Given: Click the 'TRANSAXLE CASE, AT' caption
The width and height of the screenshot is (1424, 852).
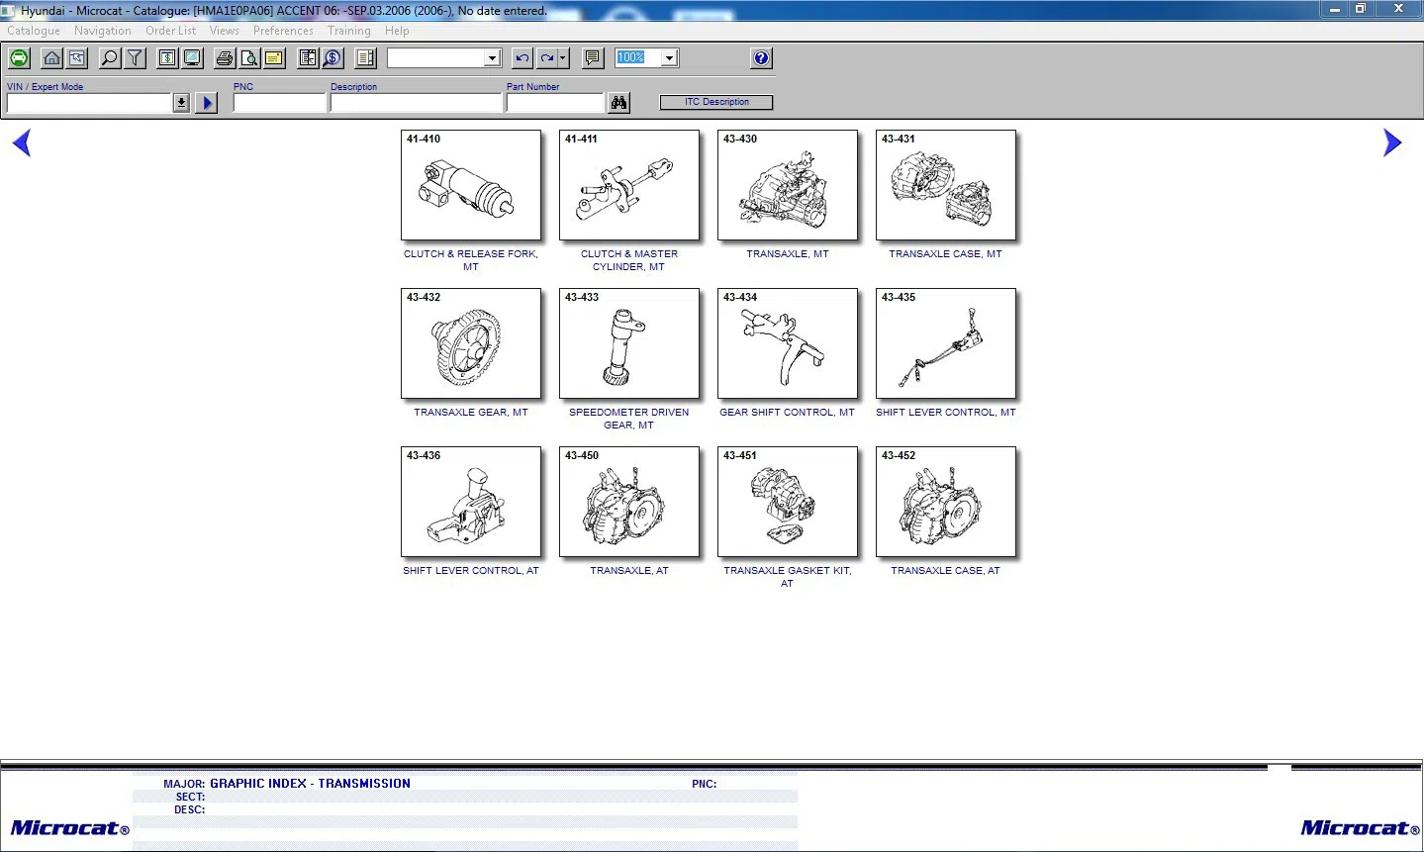Looking at the screenshot, I should pyautogui.click(x=945, y=571).
